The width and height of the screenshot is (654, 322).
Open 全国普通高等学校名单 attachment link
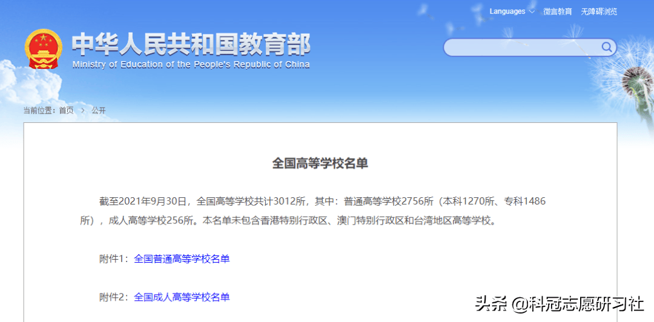coord(182,259)
